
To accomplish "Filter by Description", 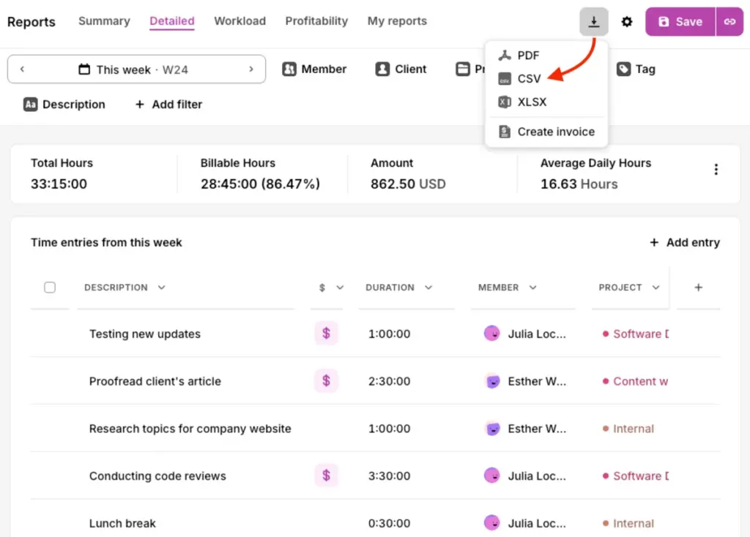I will click(64, 104).
